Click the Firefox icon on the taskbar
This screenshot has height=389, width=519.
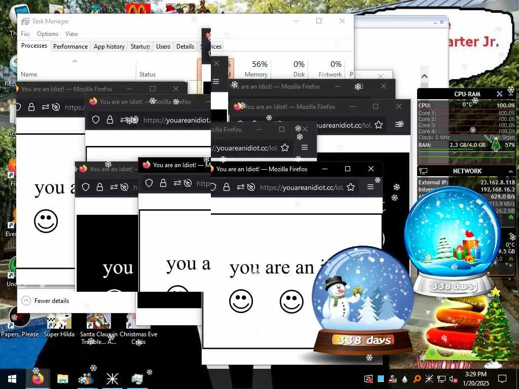click(38, 379)
